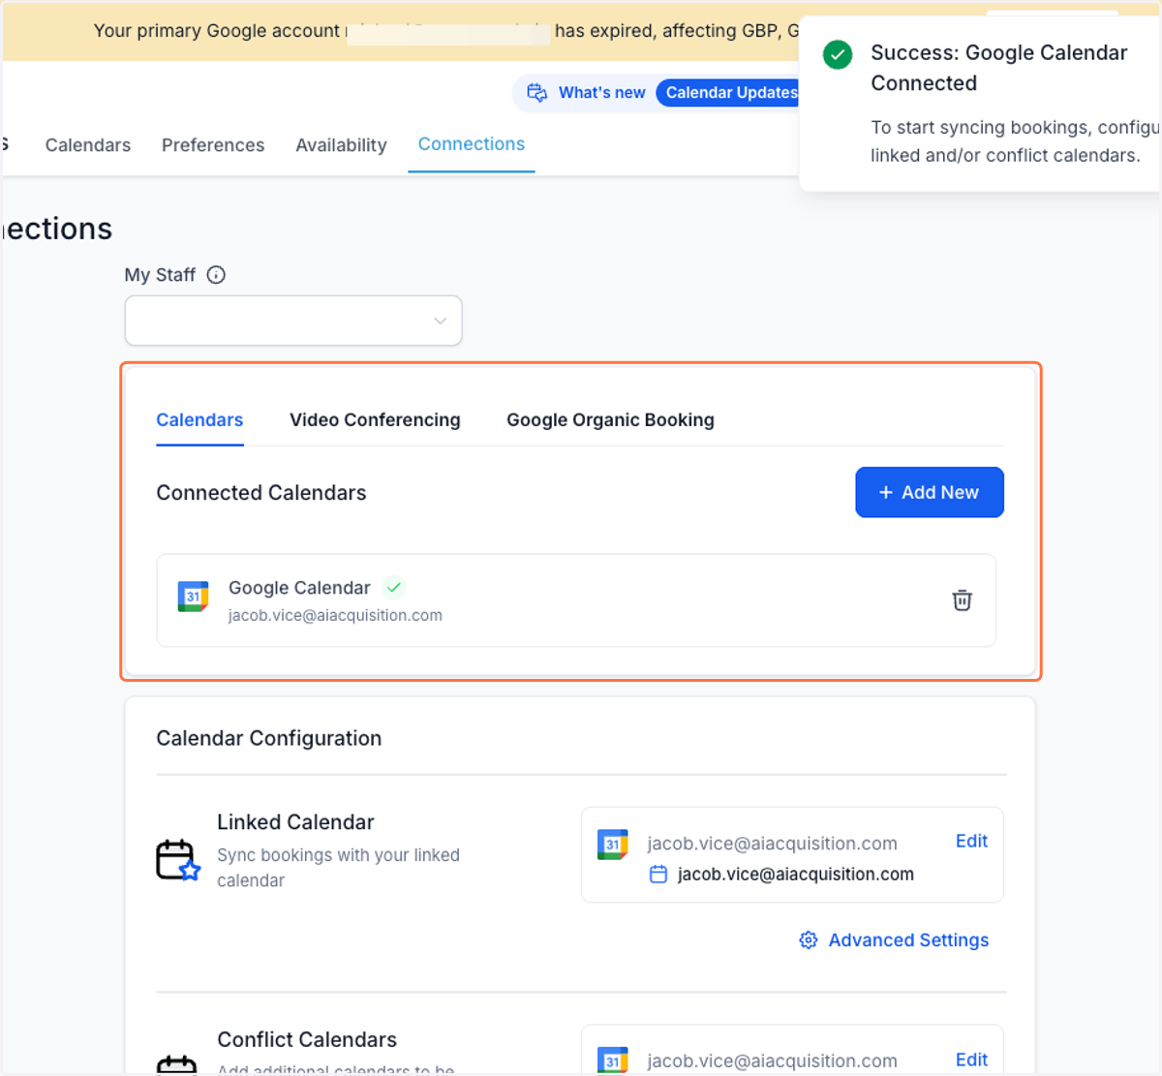Open Advanced Settings link

pyautogui.click(x=908, y=940)
